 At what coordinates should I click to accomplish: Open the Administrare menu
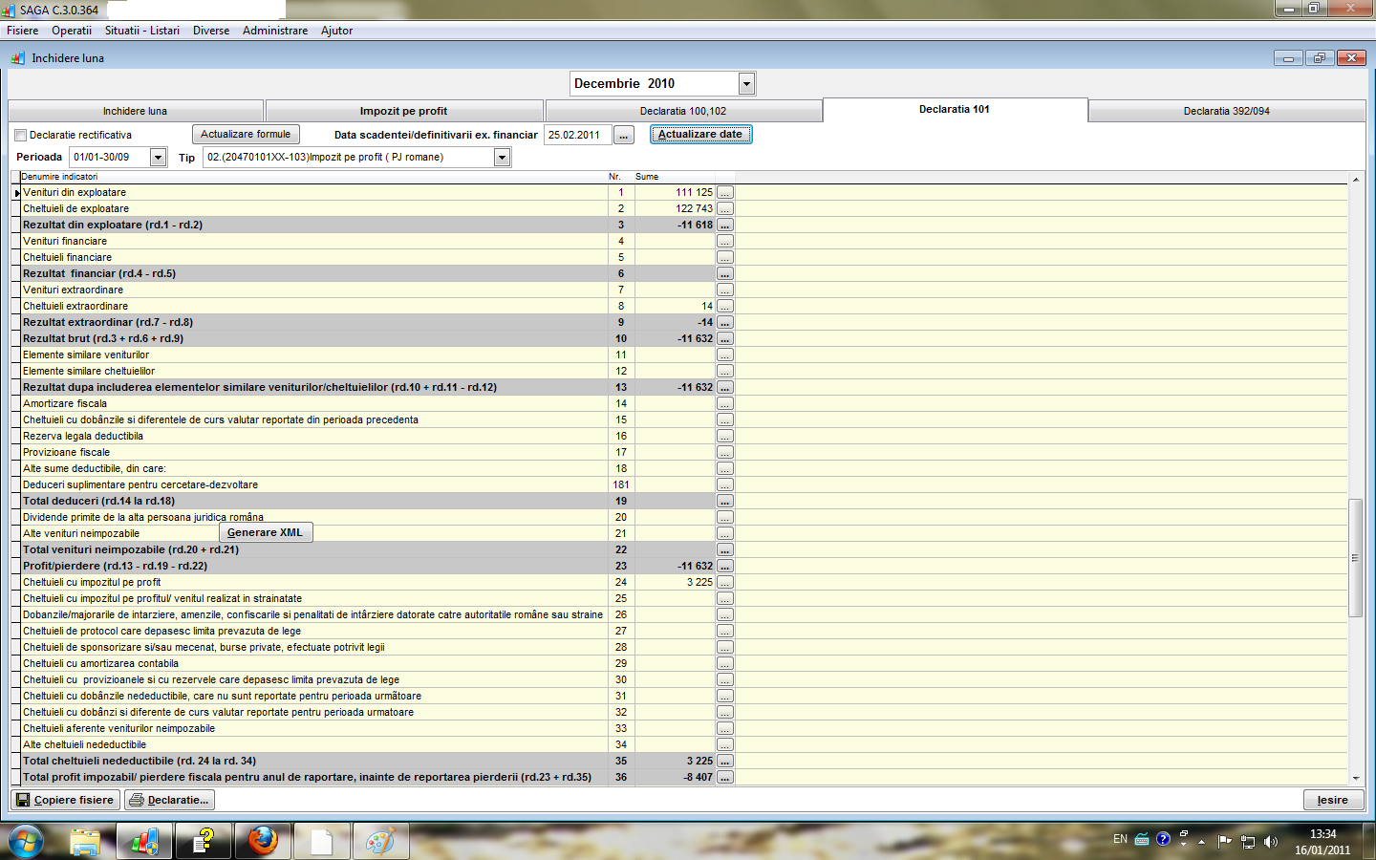click(275, 31)
